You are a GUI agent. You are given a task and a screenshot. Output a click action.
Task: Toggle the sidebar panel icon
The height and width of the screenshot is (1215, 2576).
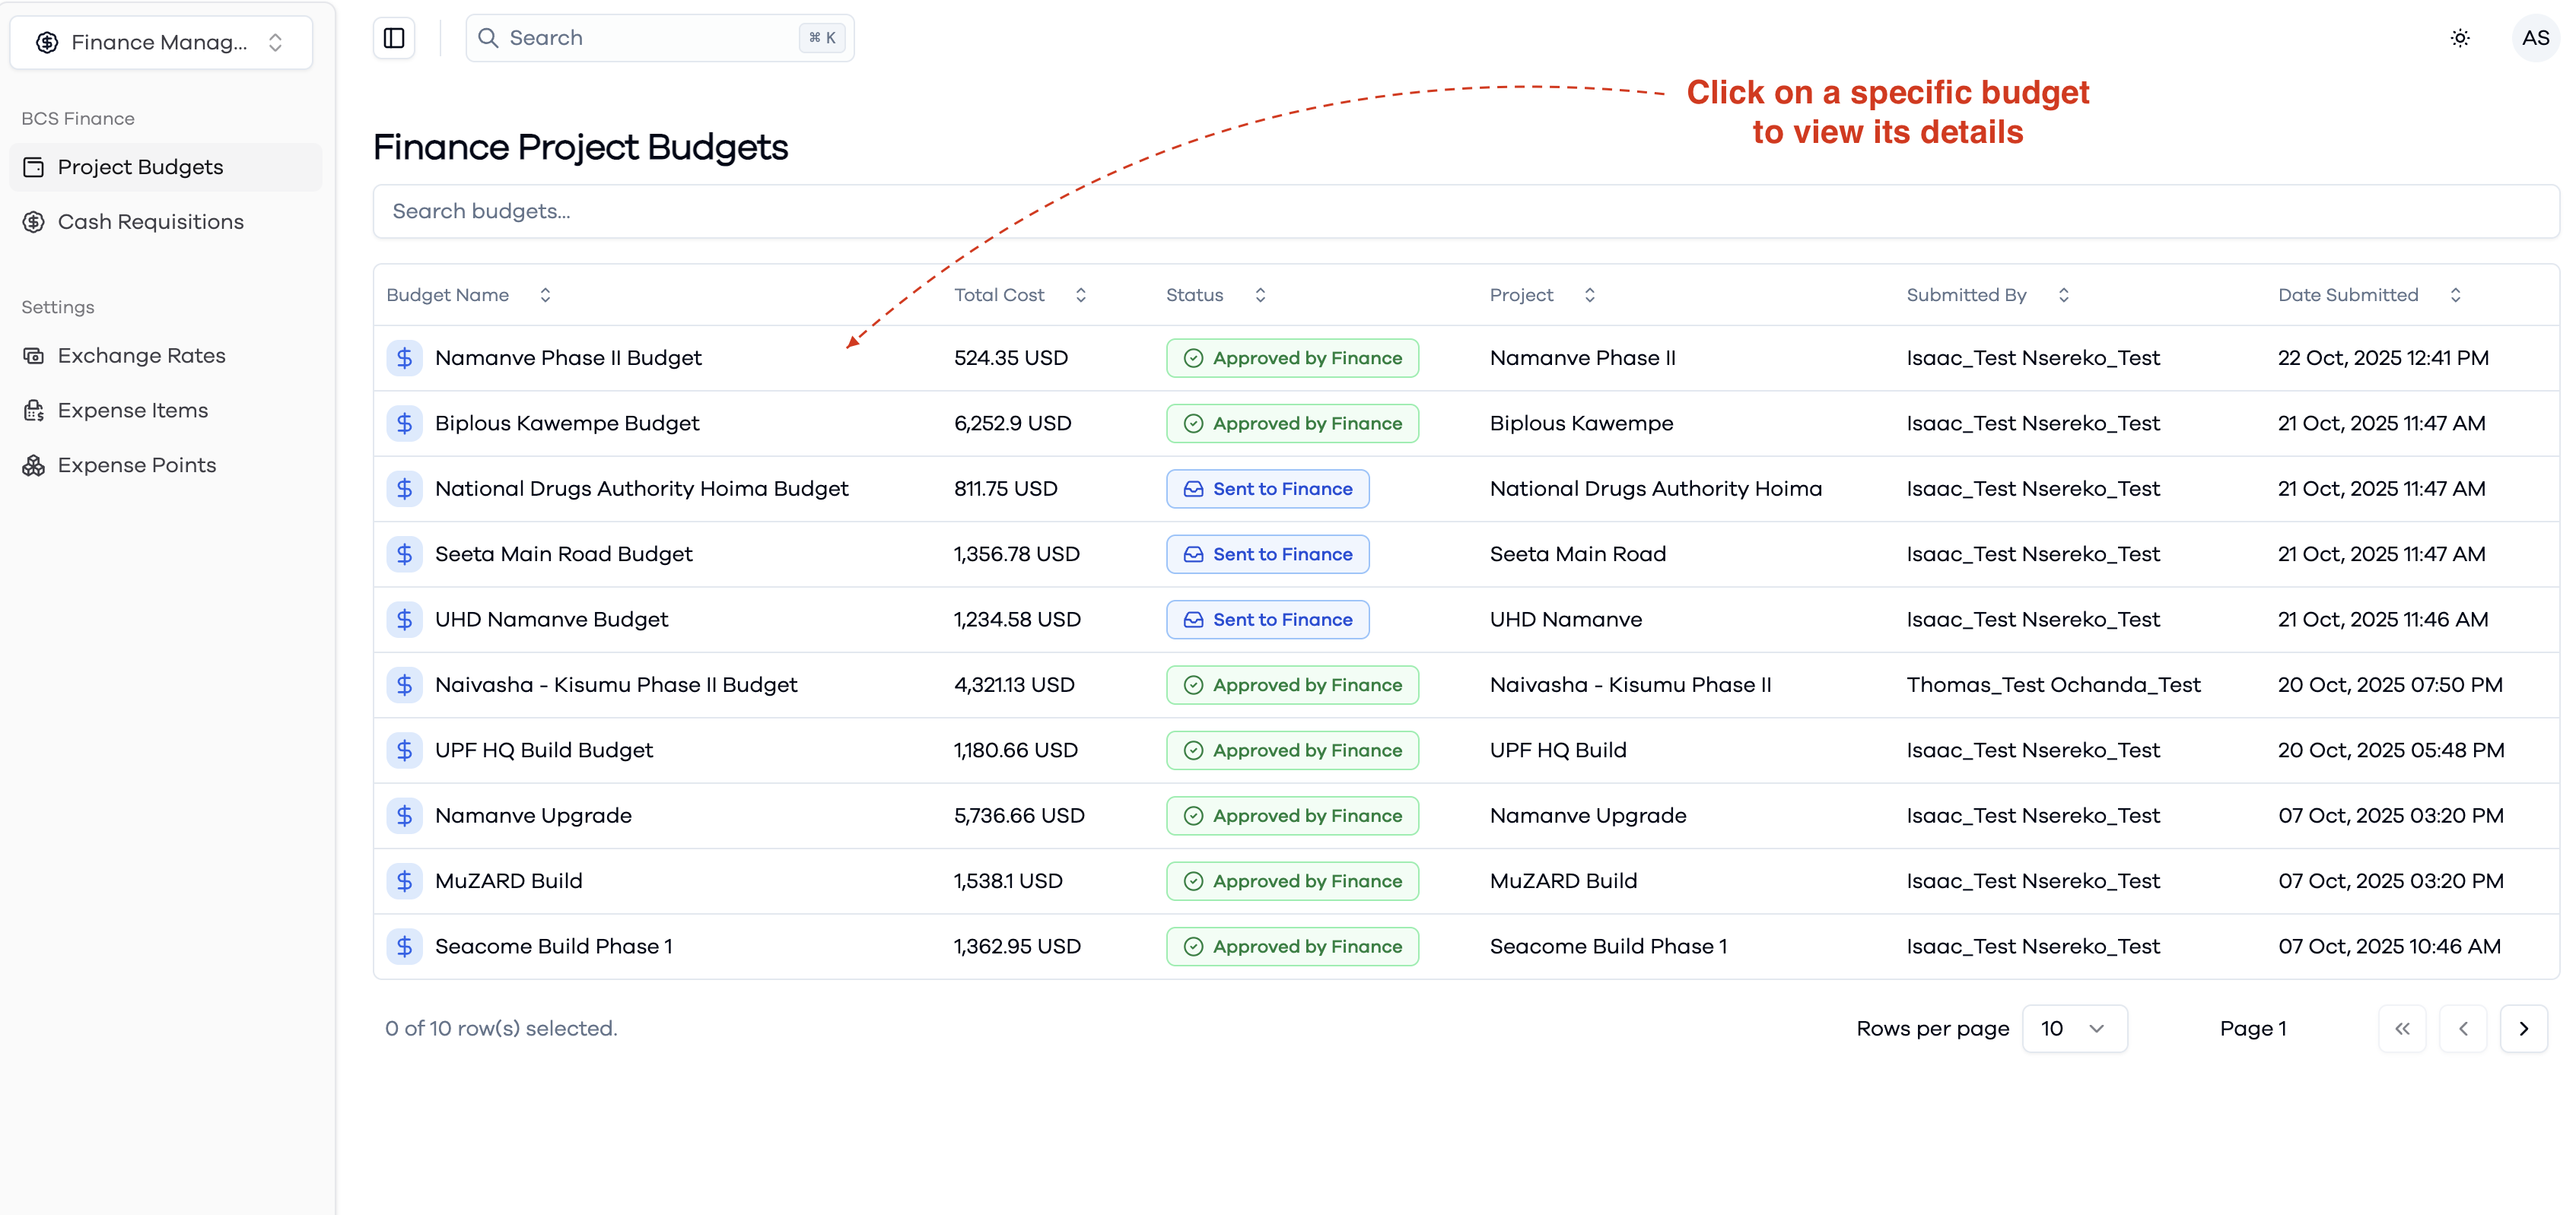394,38
